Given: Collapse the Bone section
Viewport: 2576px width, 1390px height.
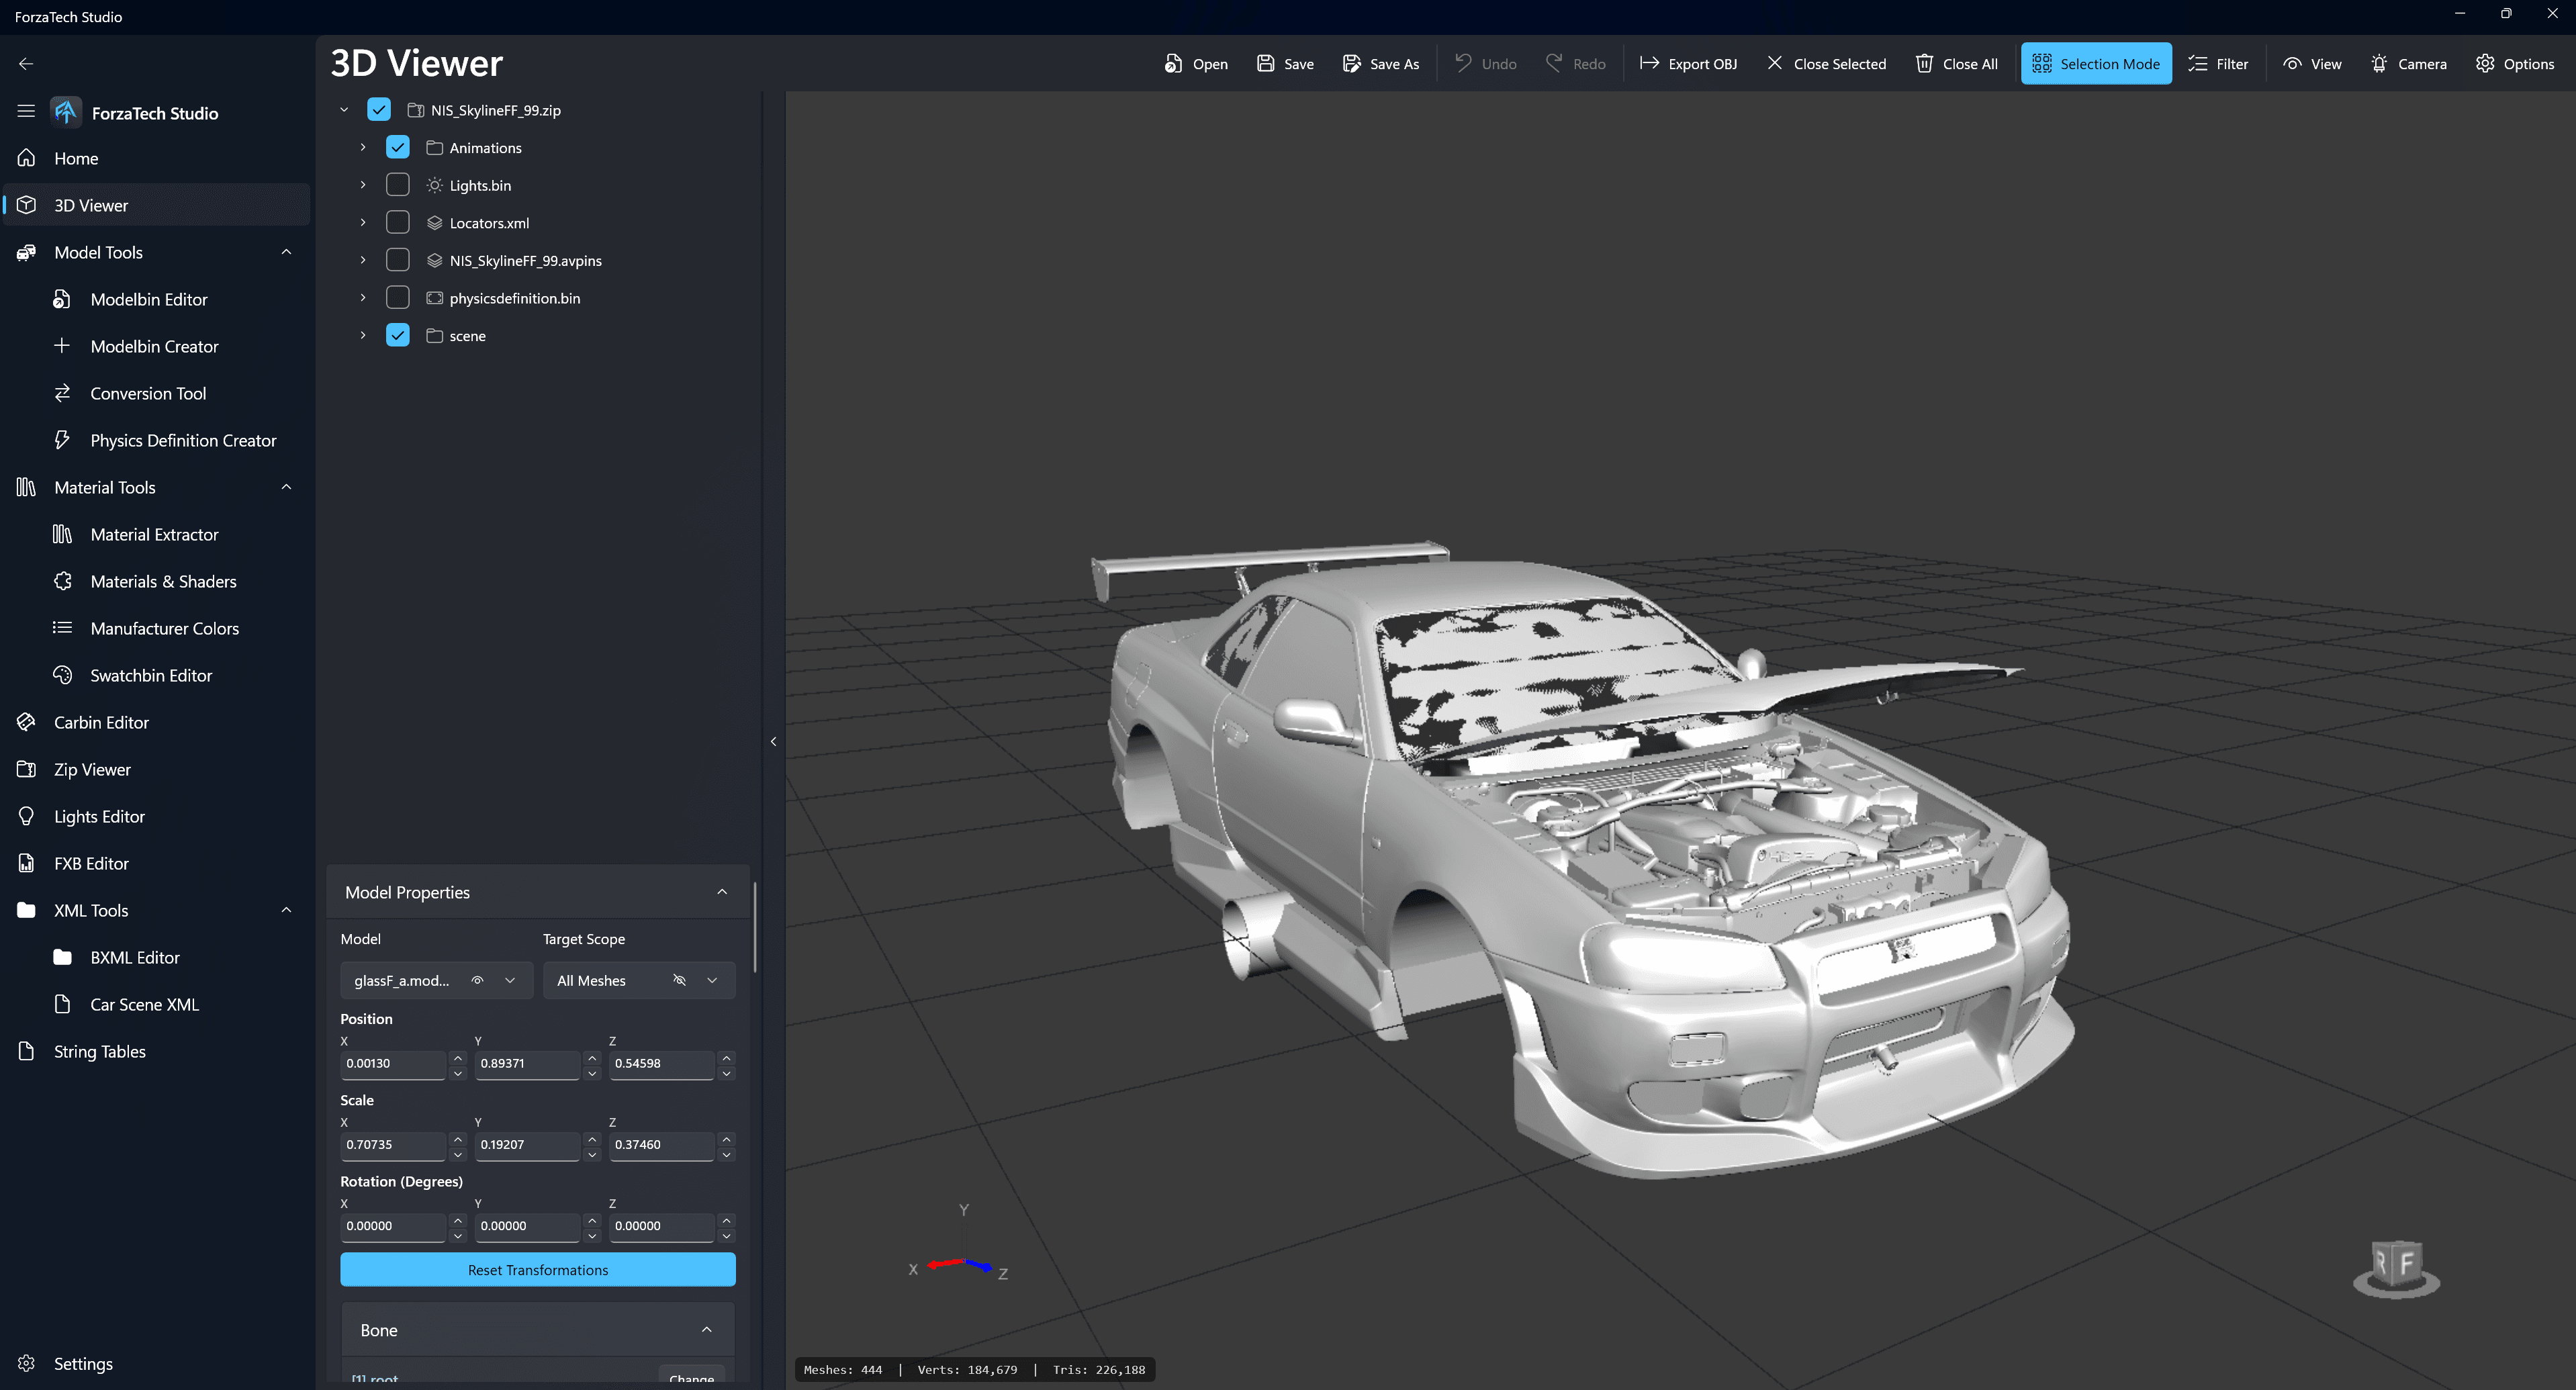Looking at the screenshot, I should pos(707,1330).
